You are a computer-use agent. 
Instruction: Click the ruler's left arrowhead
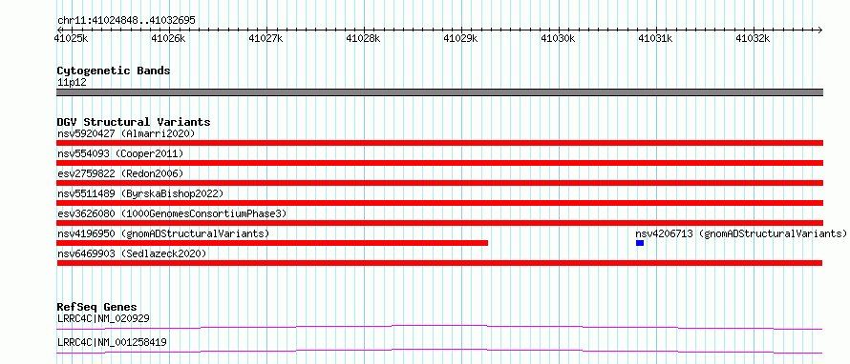[x=59, y=30]
